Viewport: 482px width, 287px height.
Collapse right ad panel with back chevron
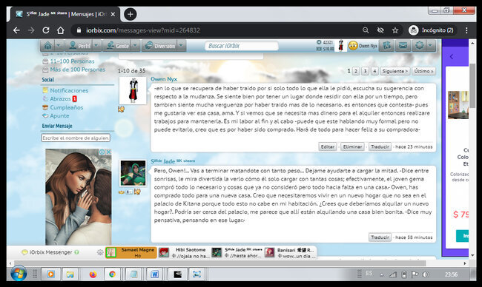(x=452, y=57)
